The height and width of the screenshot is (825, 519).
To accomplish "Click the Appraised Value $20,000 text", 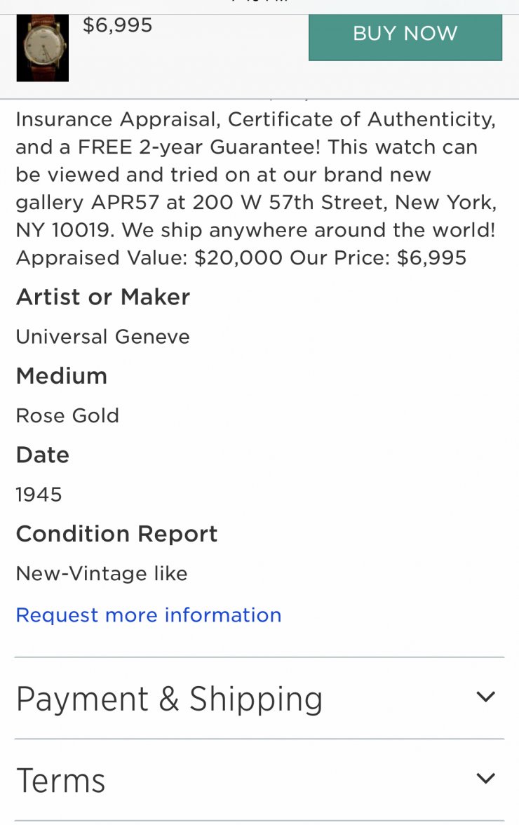I will pos(149,258).
